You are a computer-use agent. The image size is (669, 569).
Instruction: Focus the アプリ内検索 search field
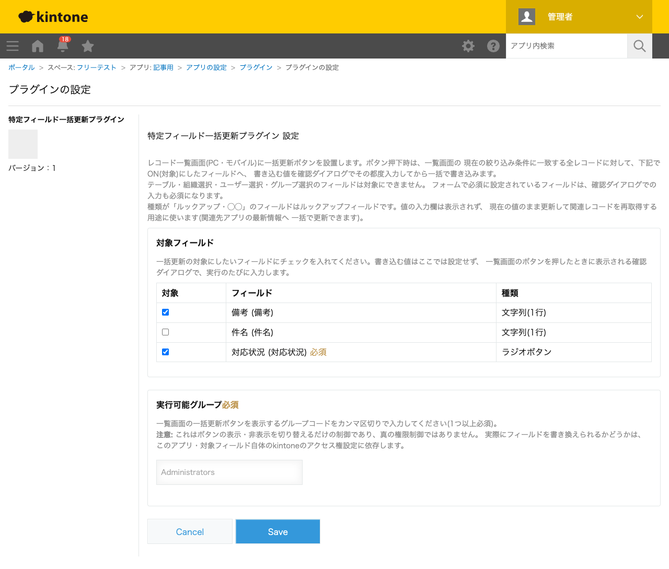point(567,46)
